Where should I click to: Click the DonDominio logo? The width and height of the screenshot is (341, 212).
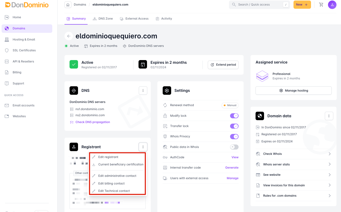pos(27,4)
